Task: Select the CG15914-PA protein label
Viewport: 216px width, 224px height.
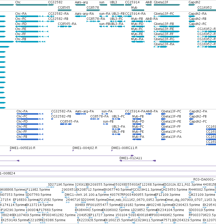Action: 135,111
